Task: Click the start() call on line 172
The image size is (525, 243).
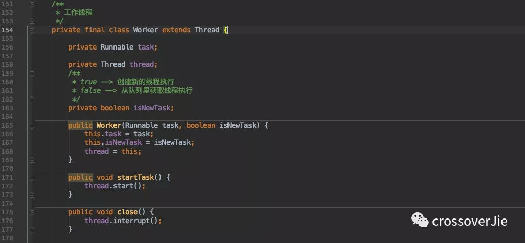Action: (x=127, y=186)
